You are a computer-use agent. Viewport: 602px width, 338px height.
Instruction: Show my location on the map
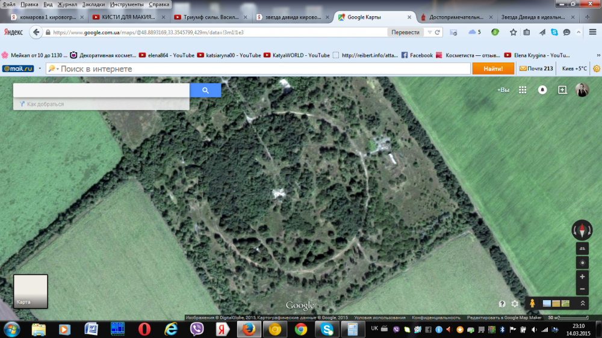(582, 263)
